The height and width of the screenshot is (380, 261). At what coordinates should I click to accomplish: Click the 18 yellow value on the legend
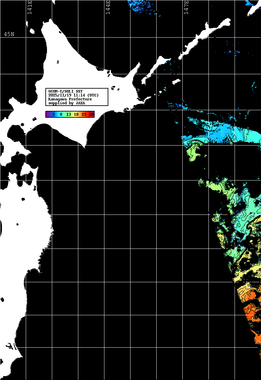[76, 114]
